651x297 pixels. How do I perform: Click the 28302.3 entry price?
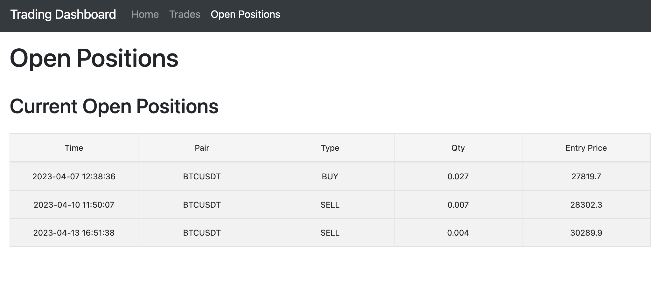point(586,205)
